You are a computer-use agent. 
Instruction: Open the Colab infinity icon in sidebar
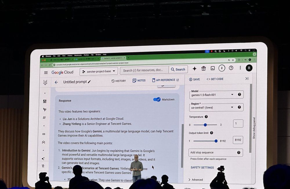click(44, 134)
